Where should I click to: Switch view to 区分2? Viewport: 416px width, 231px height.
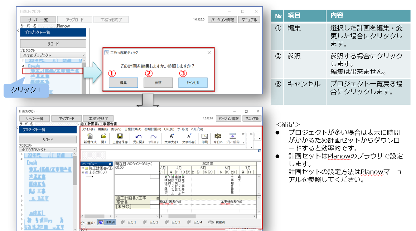151,222
